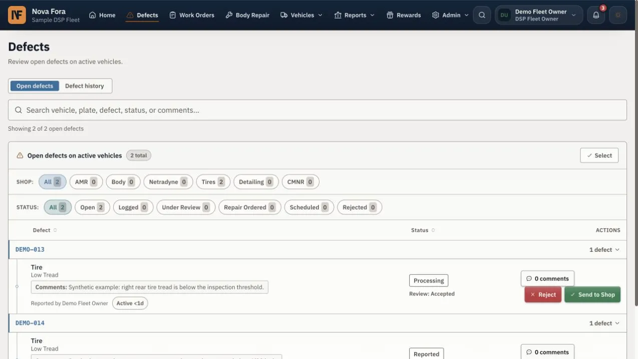Image resolution: width=638 pixels, height=359 pixels.
Task: Click the DU user avatar
Action: click(x=504, y=15)
